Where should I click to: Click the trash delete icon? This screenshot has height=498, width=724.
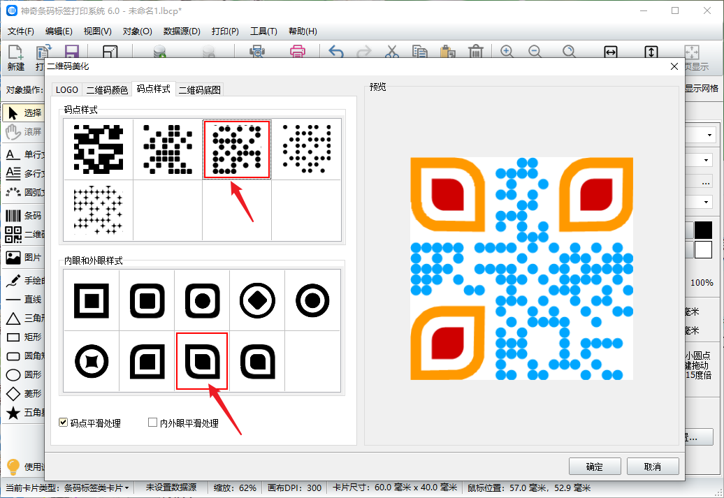click(476, 51)
